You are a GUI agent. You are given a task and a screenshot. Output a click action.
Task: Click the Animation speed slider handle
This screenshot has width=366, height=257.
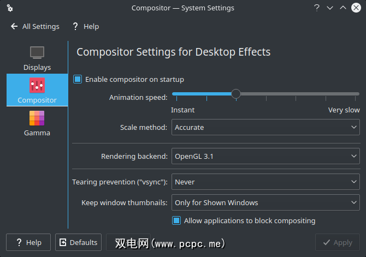(236, 94)
